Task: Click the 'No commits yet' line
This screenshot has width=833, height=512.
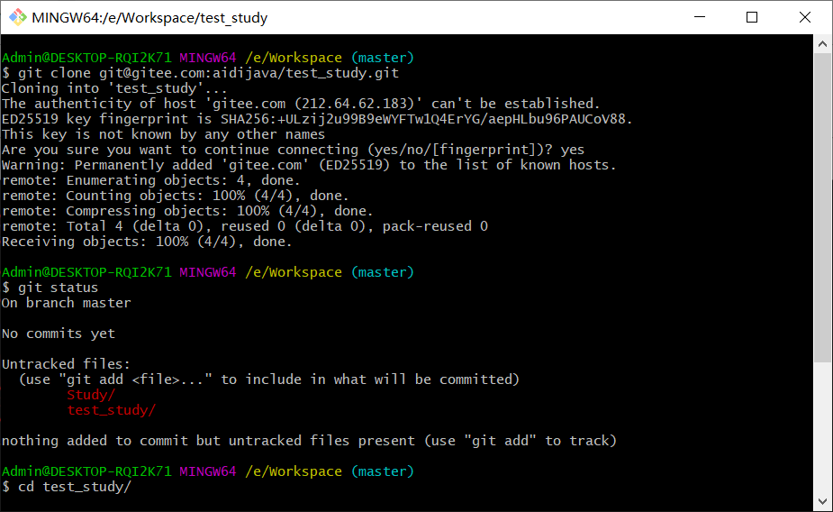Action: [59, 334]
